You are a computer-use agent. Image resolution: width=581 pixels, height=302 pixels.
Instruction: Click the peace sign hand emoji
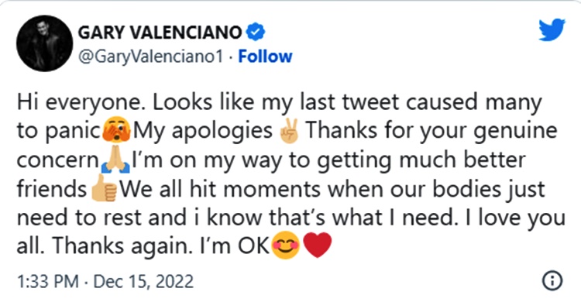pos(289,131)
